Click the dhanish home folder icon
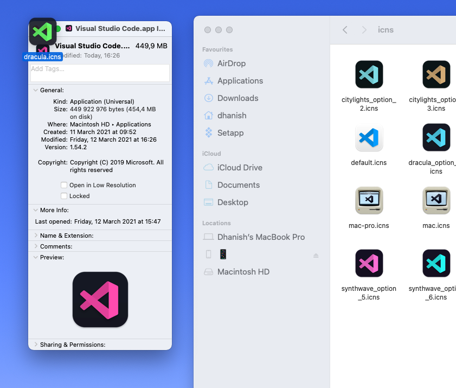 (208, 116)
